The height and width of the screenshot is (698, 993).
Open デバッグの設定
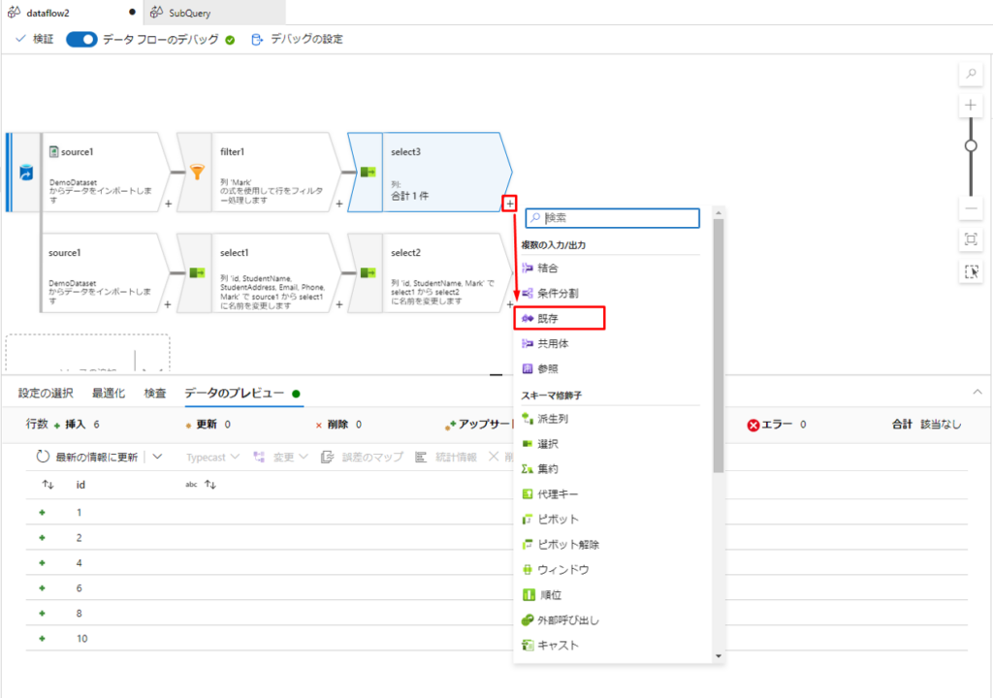(297, 40)
